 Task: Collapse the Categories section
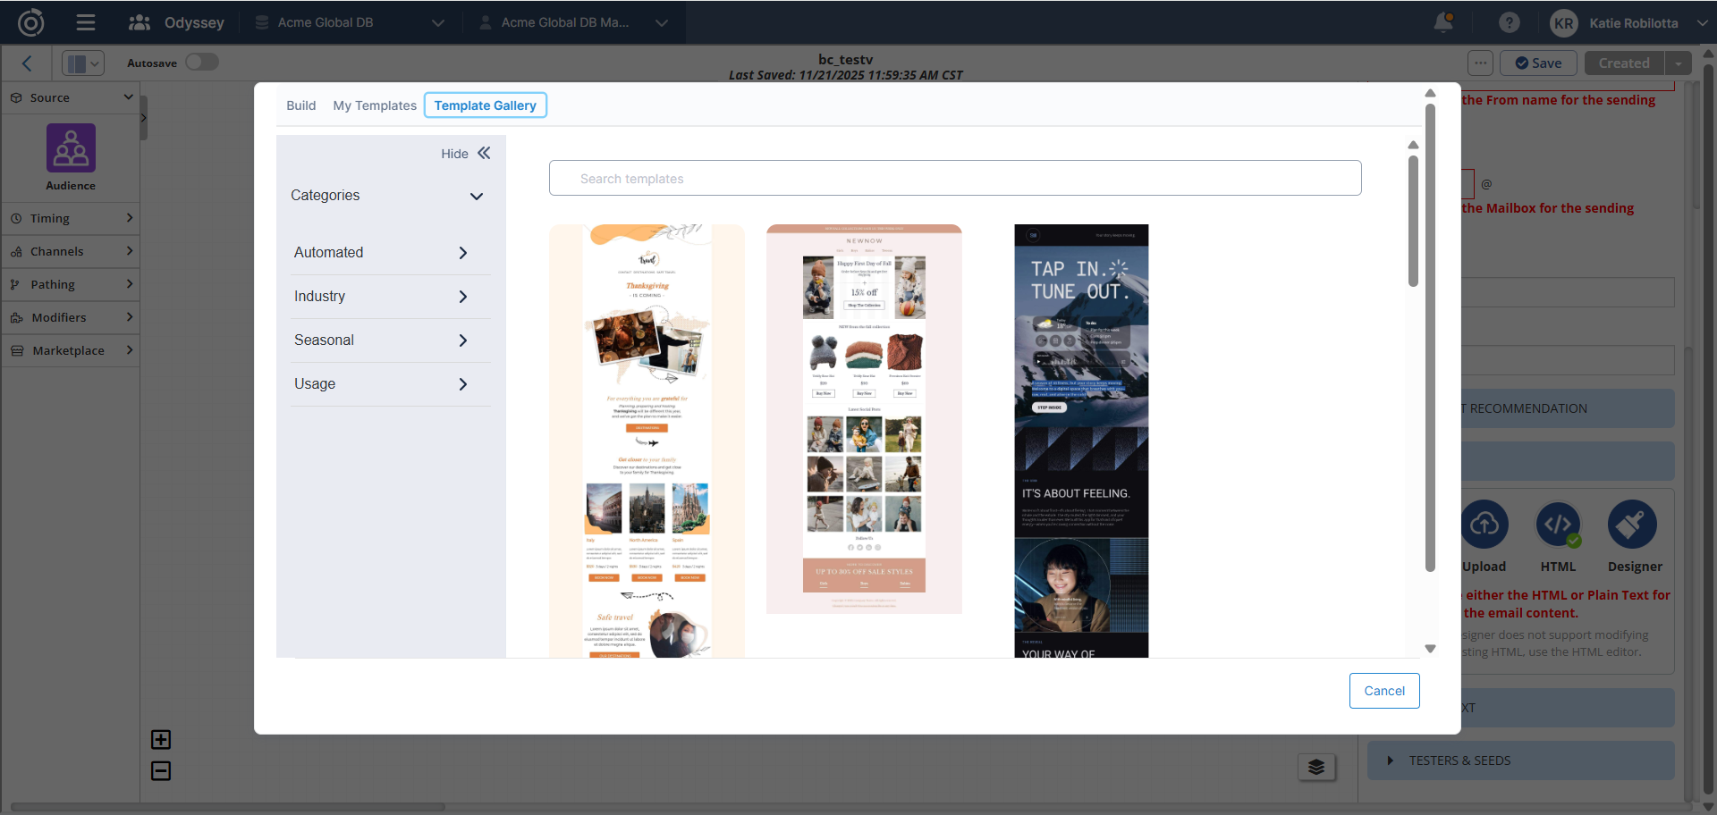click(476, 196)
